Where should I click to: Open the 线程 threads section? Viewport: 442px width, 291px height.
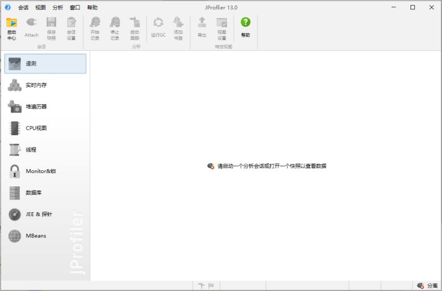coord(45,149)
